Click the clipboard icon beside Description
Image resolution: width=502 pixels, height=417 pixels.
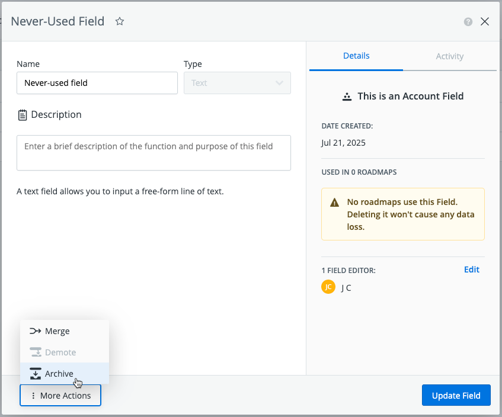(x=23, y=115)
